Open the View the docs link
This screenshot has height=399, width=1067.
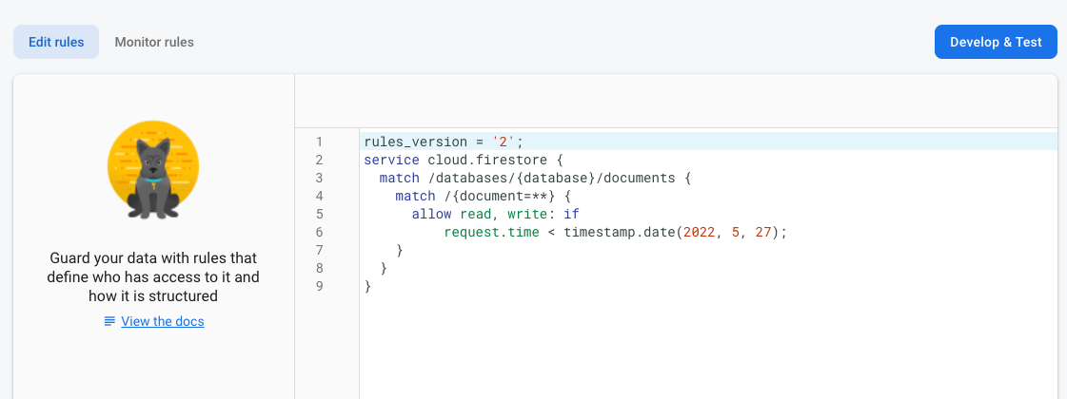[x=163, y=321]
